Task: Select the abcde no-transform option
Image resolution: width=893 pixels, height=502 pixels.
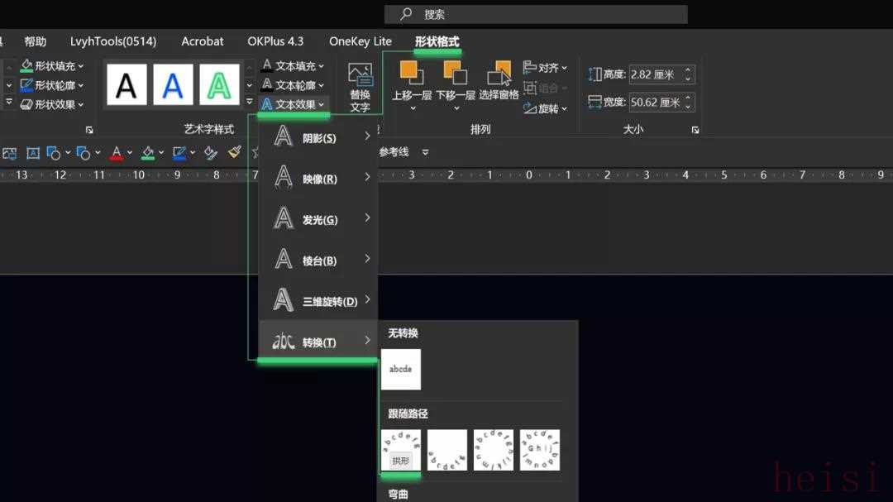Action: click(x=401, y=369)
